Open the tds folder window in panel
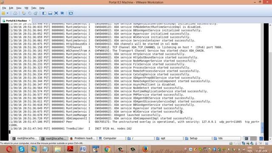This screenshot has width=272, height=153. coord(227,138)
